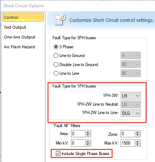The width and height of the screenshot is (155, 162).
Task: Increment Max kV using up arrow
Action: tap(137, 142)
